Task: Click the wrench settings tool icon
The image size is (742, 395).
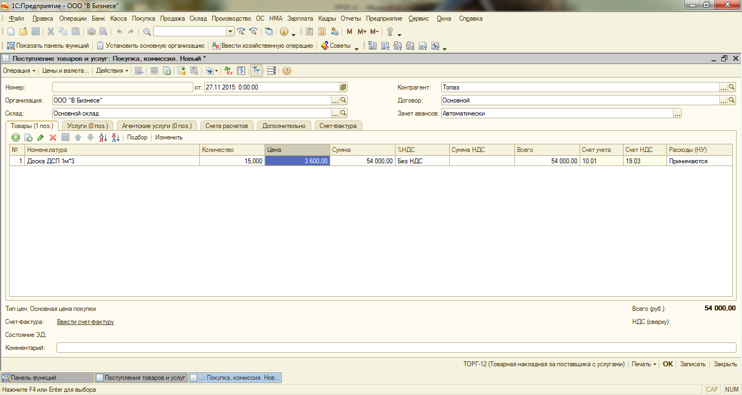Action: click(x=390, y=31)
